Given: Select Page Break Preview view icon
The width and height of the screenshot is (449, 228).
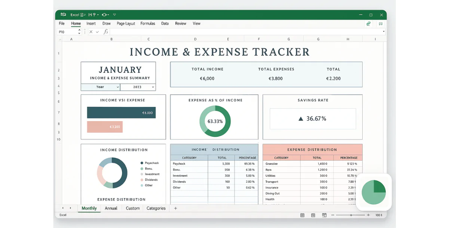Looking at the screenshot, I should tap(324, 215).
